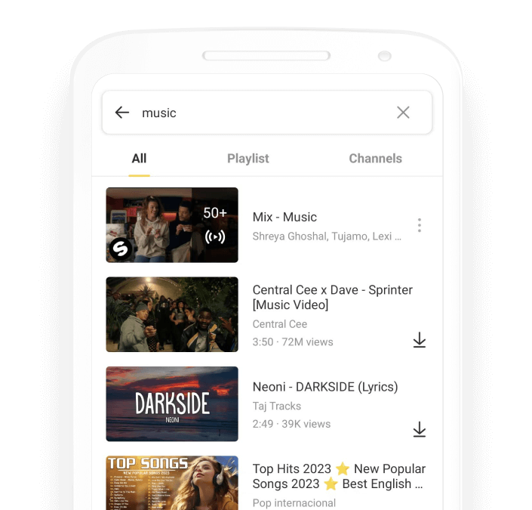The width and height of the screenshot is (532, 510).
Task: Click the Shreya Ghoshal, Tujamo artists line
Action: click(327, 236)
